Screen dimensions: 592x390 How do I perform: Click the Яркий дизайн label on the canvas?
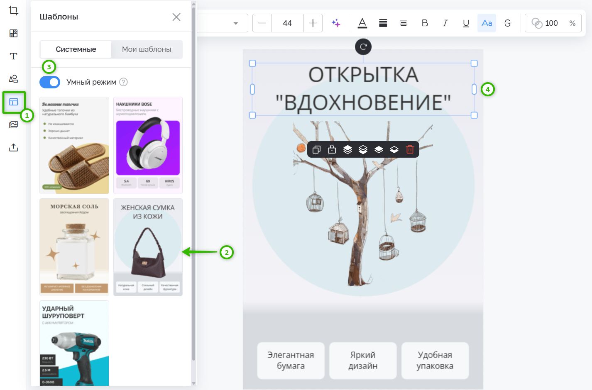coord(363,361)
